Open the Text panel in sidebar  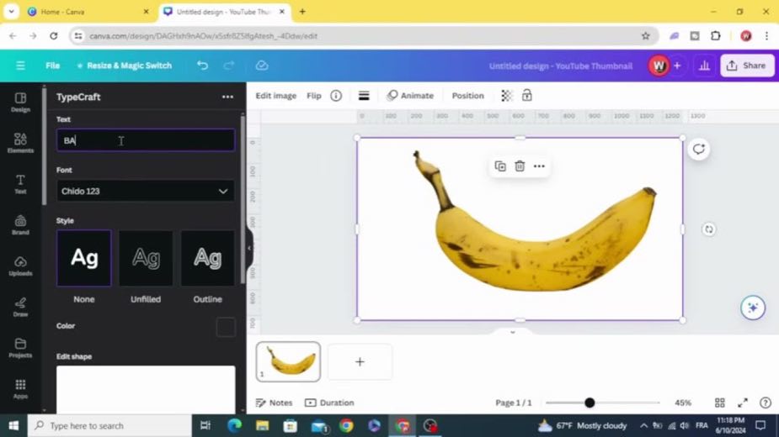pyautogui.click(x=20, y=184)
